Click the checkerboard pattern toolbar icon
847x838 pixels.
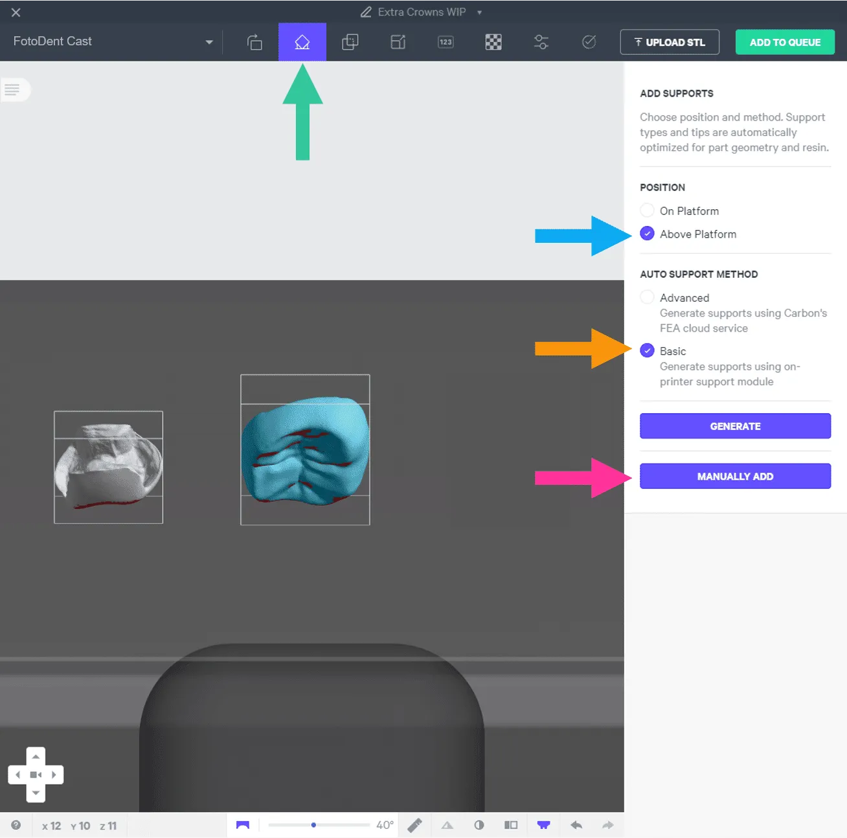click(x=493, y=42)
